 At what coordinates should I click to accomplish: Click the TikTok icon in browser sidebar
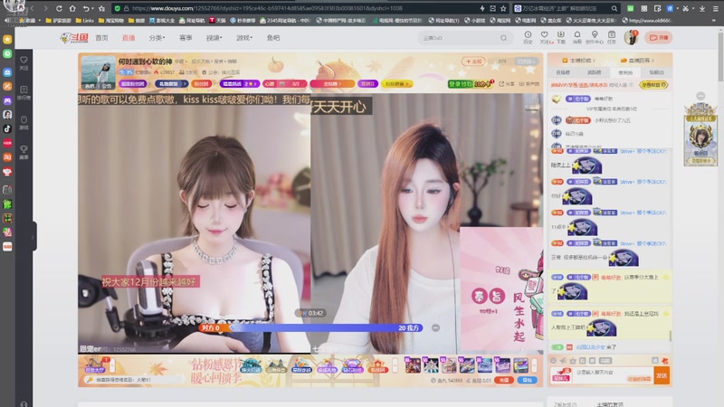pos(7,128)
